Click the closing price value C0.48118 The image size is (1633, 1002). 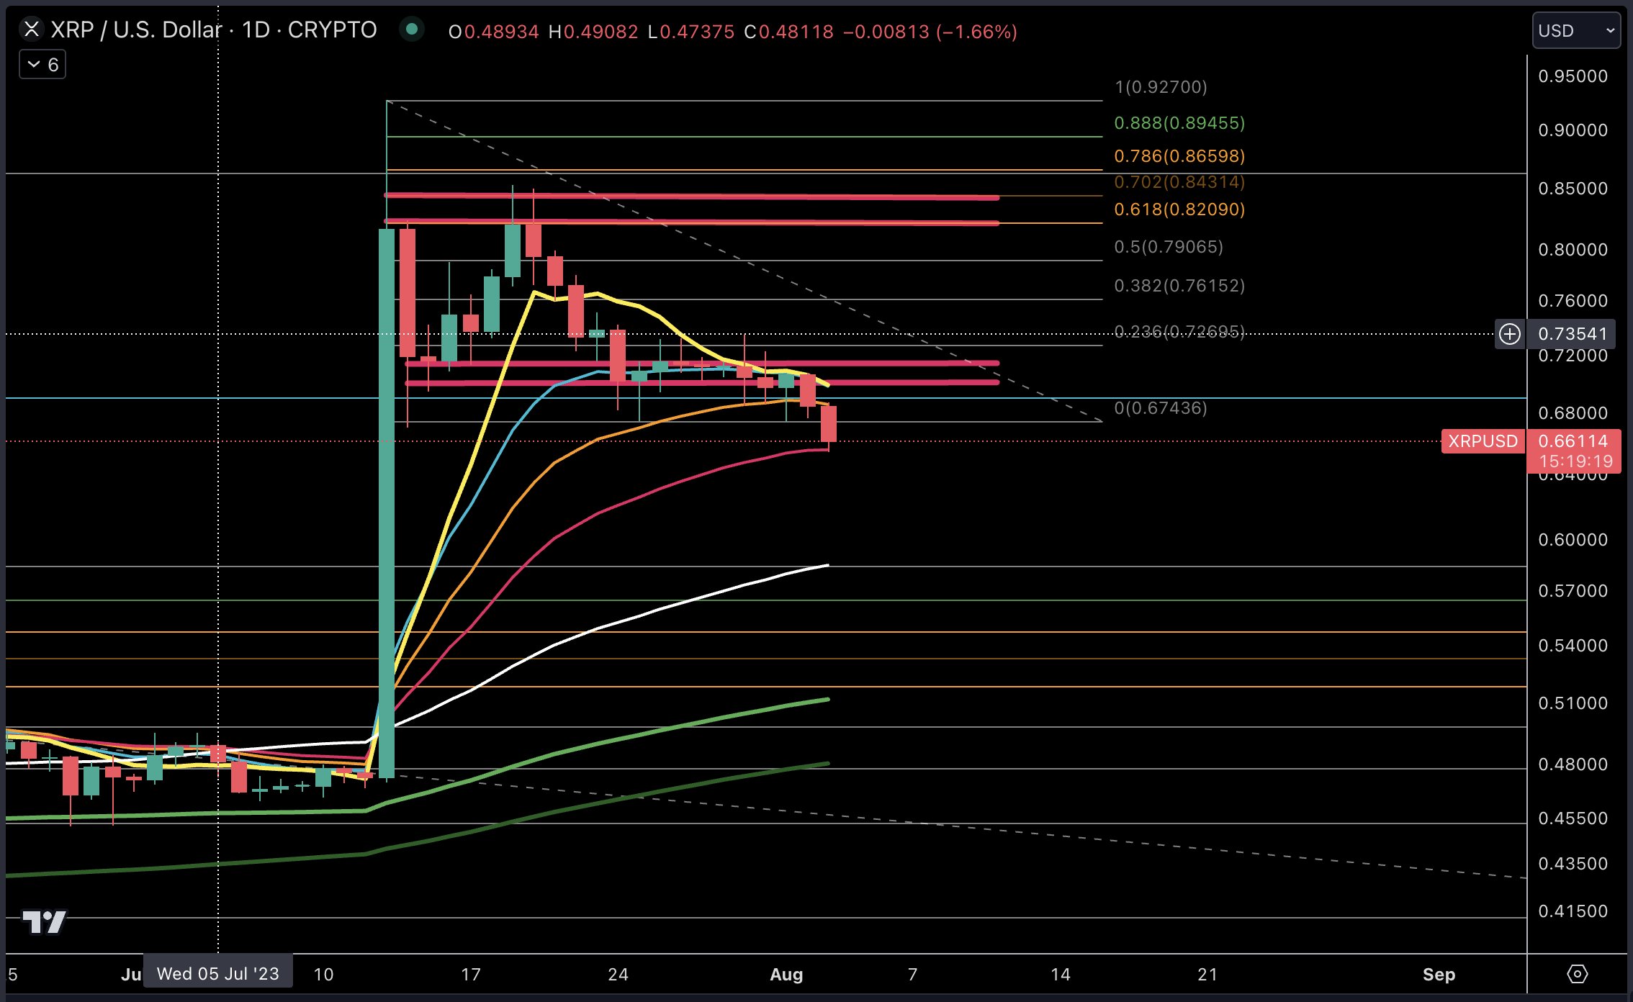[x=788, y=32]
